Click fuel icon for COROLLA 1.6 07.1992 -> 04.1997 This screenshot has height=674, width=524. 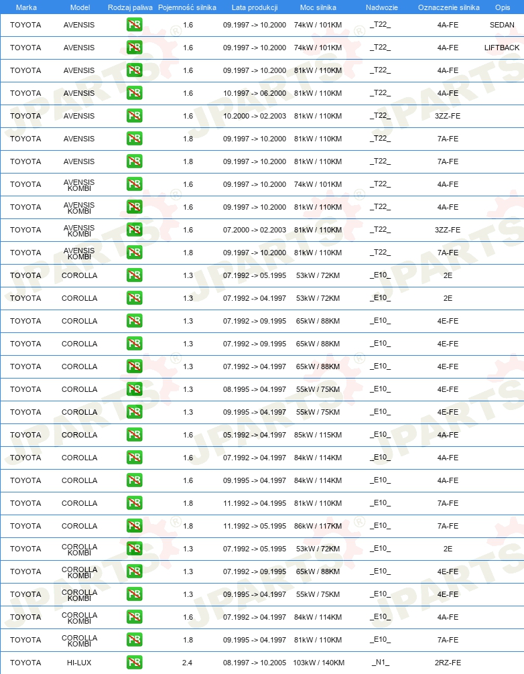(x=135, y=458)
